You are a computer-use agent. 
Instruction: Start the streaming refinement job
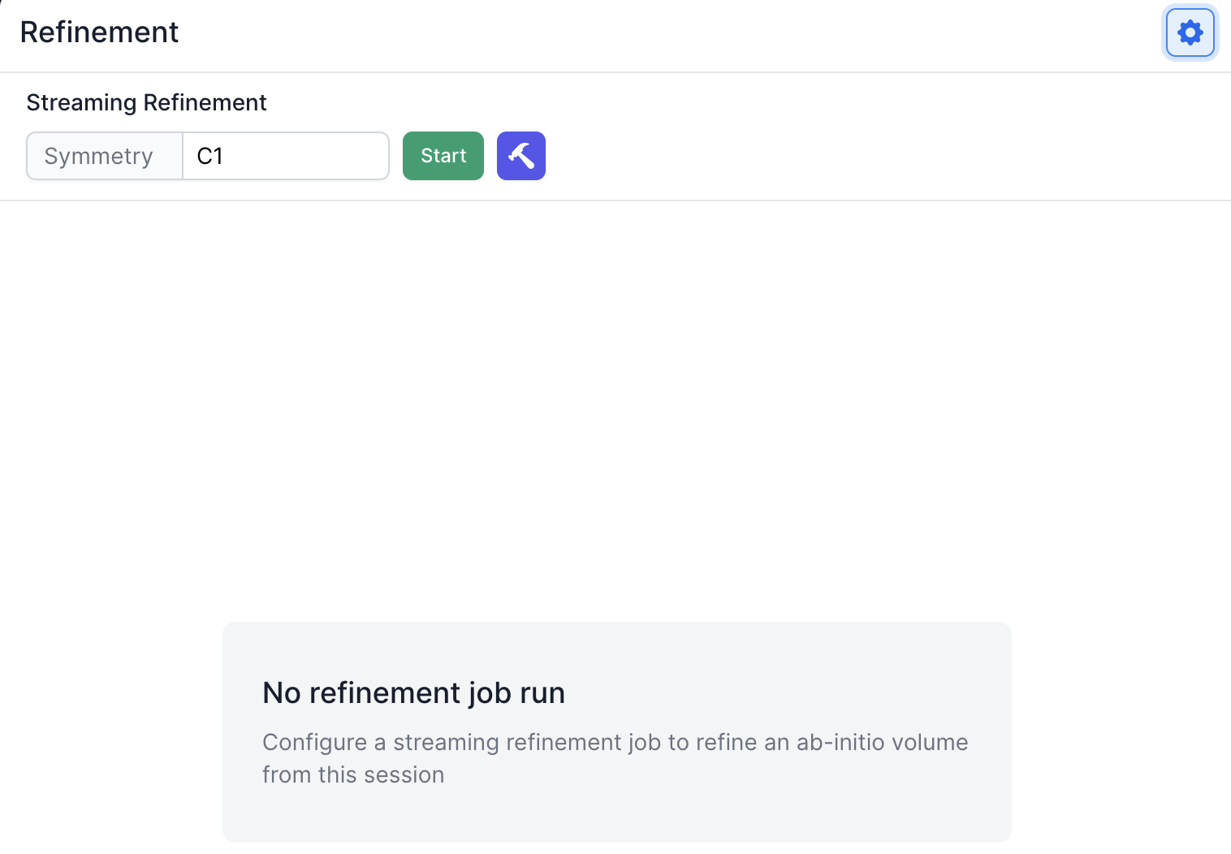tap(443, 156)
